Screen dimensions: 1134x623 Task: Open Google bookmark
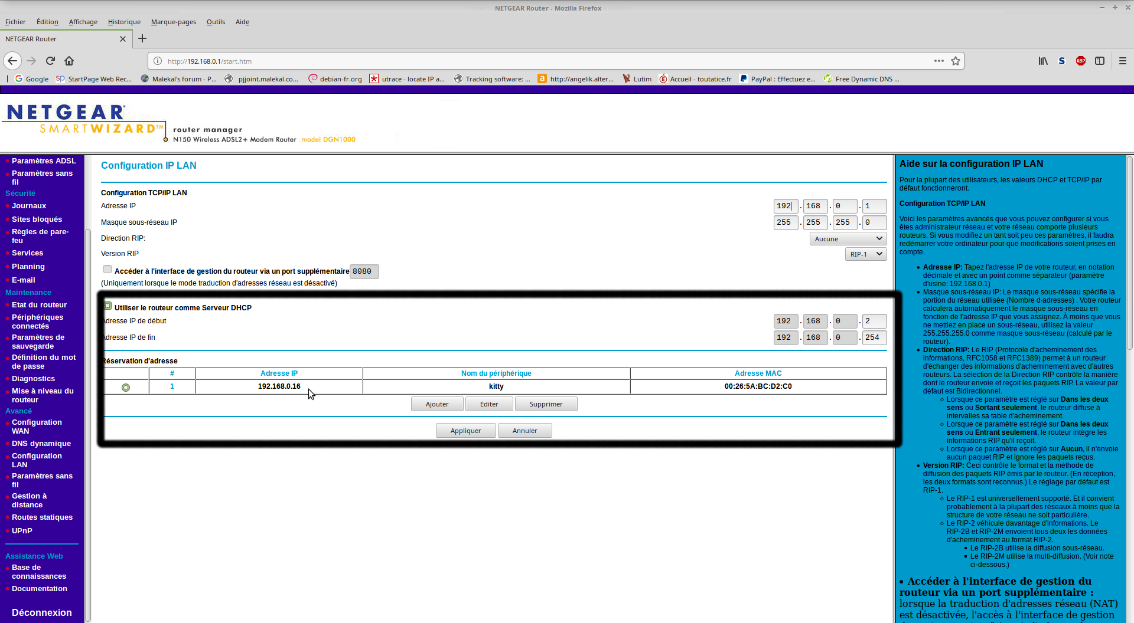(32, 78)
